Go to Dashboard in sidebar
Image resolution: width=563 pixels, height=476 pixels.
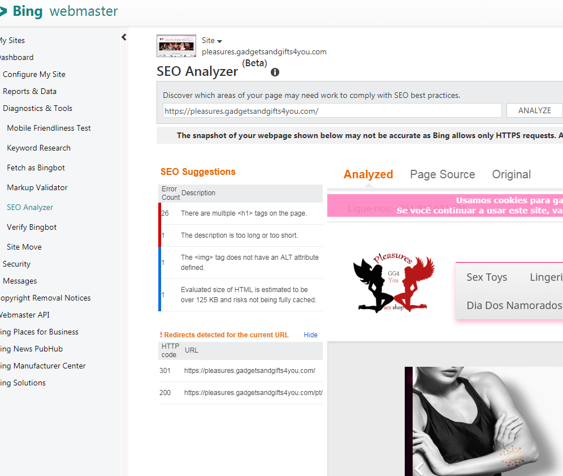click(17, 57)
